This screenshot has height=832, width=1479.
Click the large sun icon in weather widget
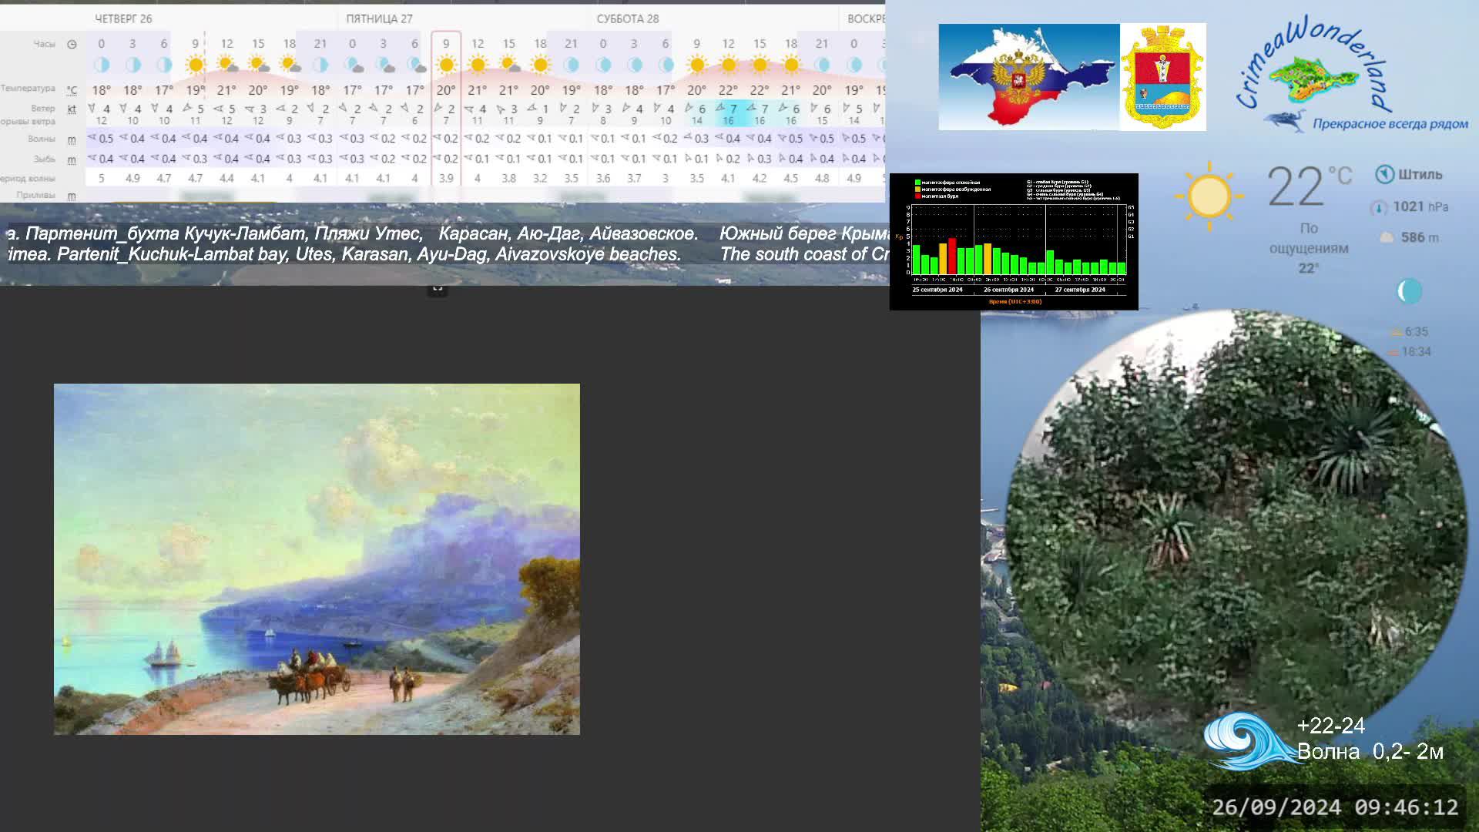pos(1209,196)
